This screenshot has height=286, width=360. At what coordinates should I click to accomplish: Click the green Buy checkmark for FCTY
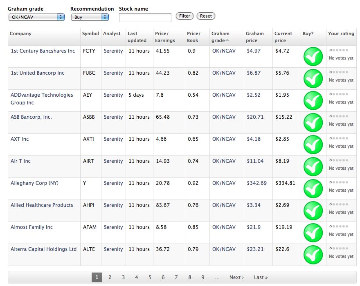[313, 57]
